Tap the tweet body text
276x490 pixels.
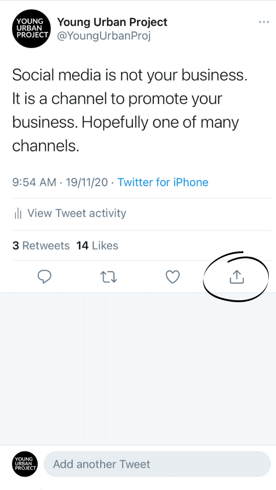[130, 110]
